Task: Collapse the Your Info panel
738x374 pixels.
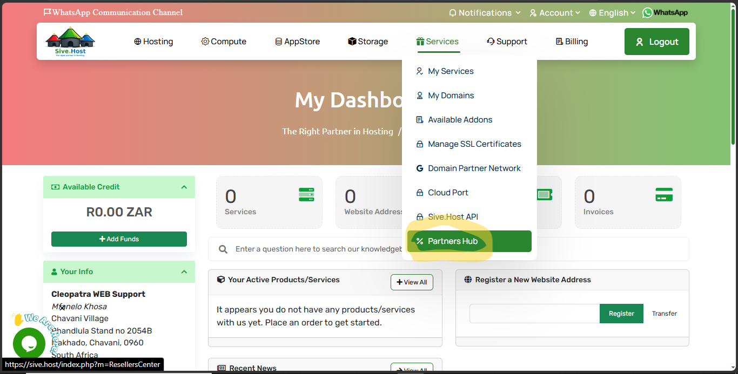Action: (x=184, y=272)
